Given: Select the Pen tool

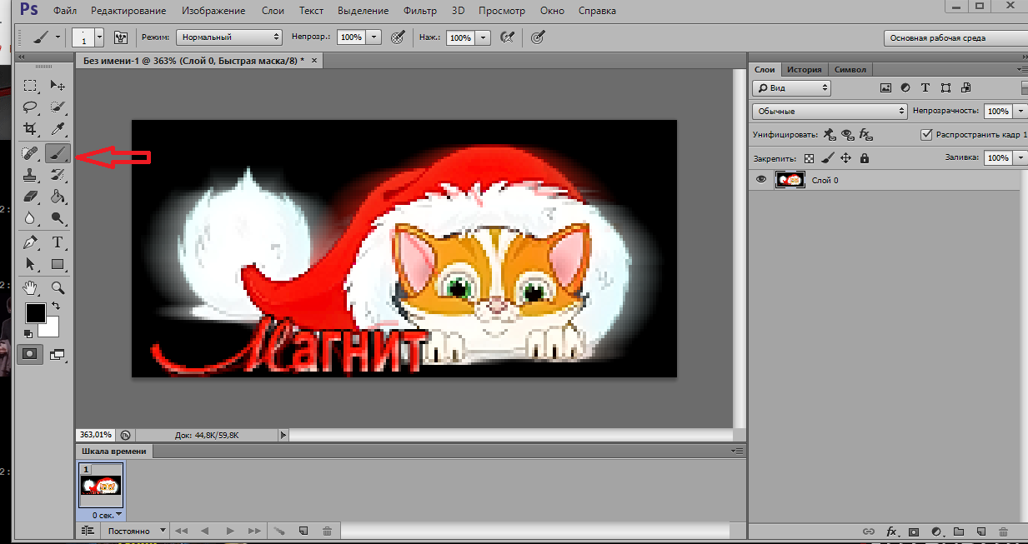Looking at the screenshot, I should pos(30,242).
